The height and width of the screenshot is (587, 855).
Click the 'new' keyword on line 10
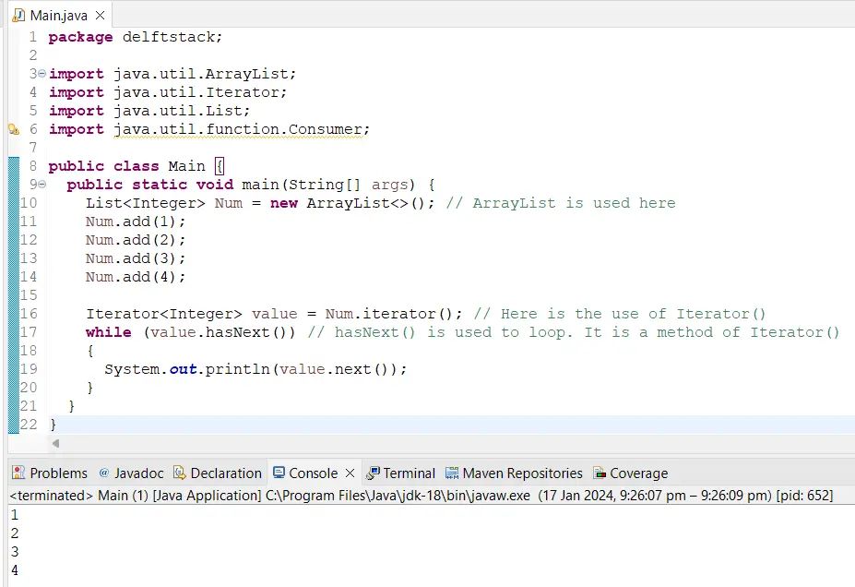pos(283,203)
